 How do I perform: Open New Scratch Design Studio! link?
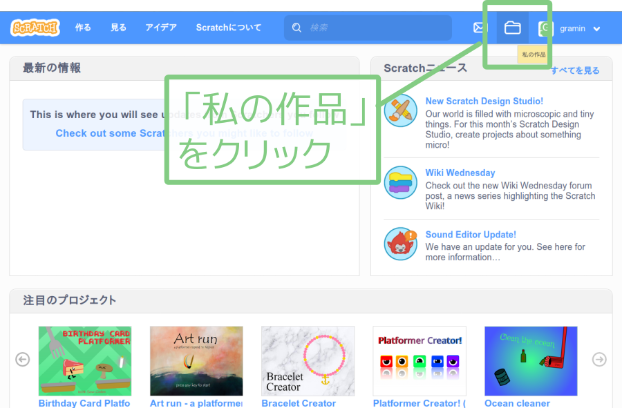tap(484, 101)
